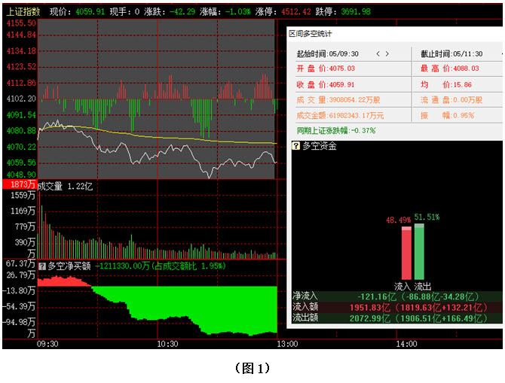Select the 净流入 row in funds table
This screenshot has width=505, height=383.
[396, 296]
